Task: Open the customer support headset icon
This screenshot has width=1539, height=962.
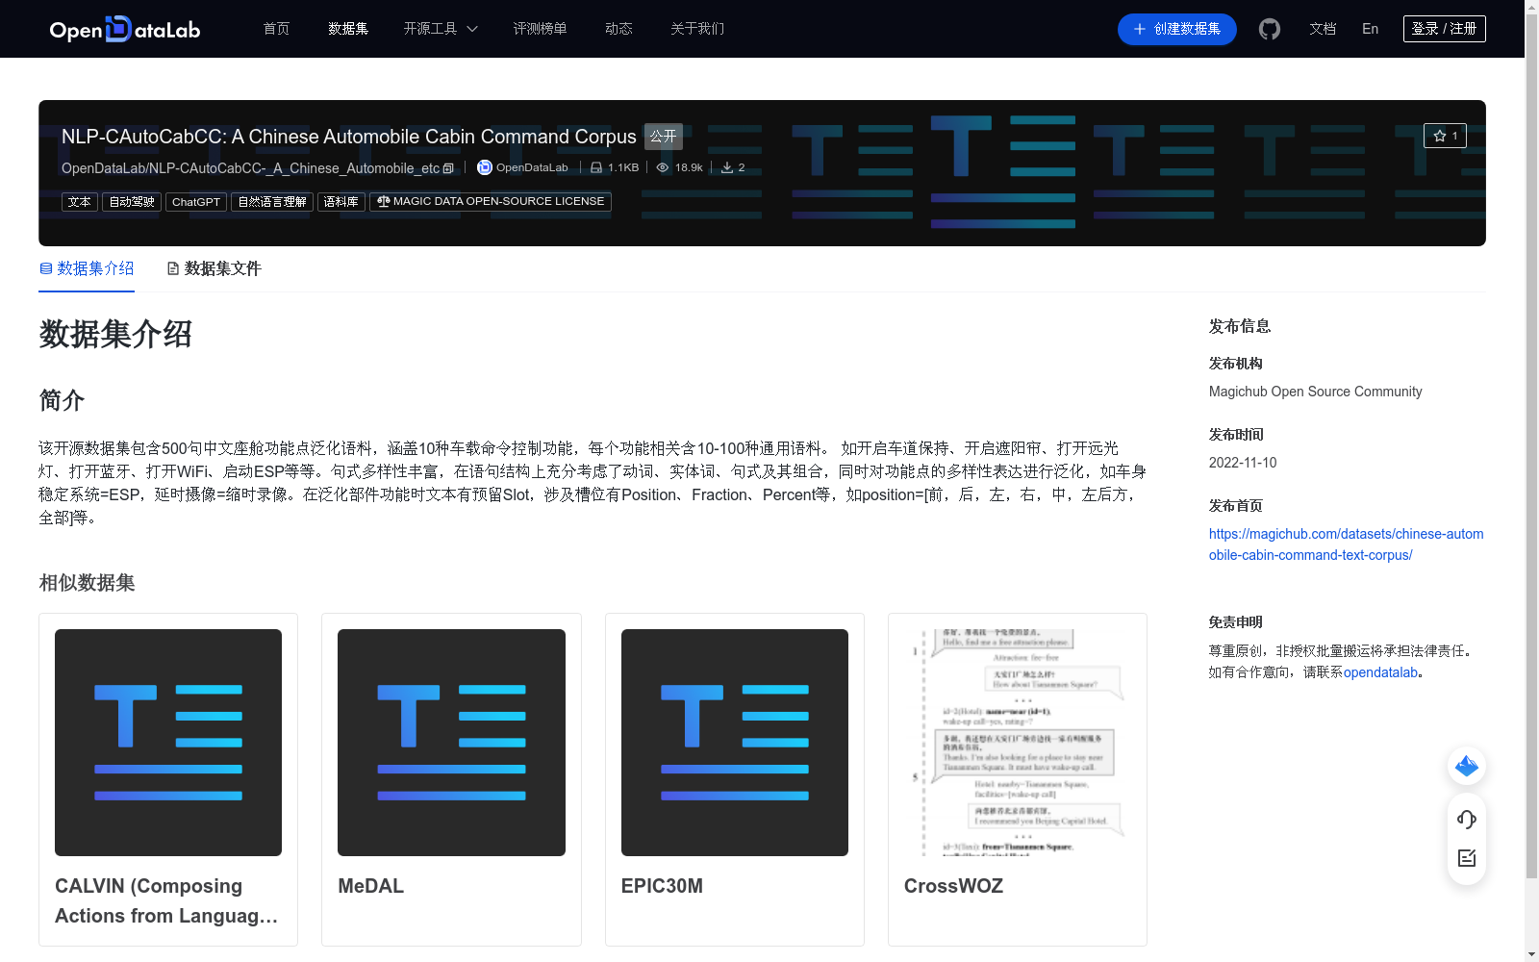Action: [1467, 820]
